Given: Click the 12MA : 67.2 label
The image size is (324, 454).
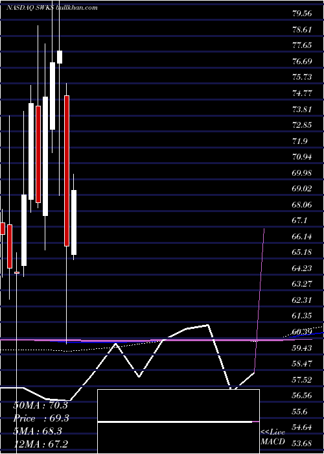Looking at the screenshot, I should (41, 444).
